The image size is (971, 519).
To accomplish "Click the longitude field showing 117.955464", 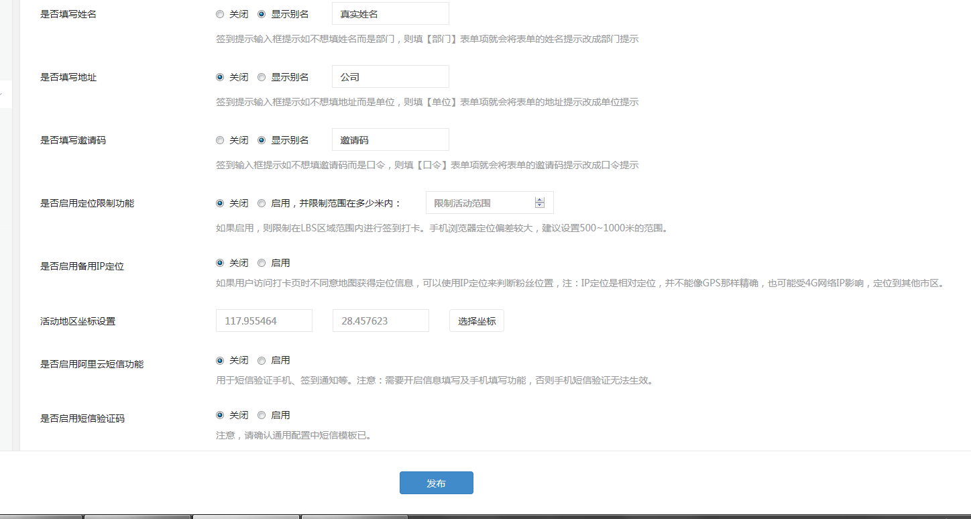I will click(264, 321).
